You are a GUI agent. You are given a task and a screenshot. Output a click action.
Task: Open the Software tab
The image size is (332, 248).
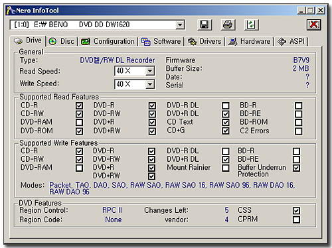coord(161,41)
